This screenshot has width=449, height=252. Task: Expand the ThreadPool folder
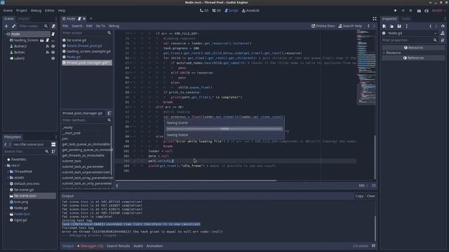coord(8,171)
